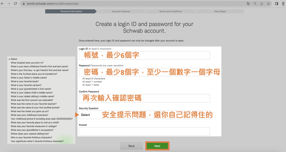The width and height of the screenshot is (286, 152).
Task: Click the Confirm Password input field
Action: click(144, 98)
